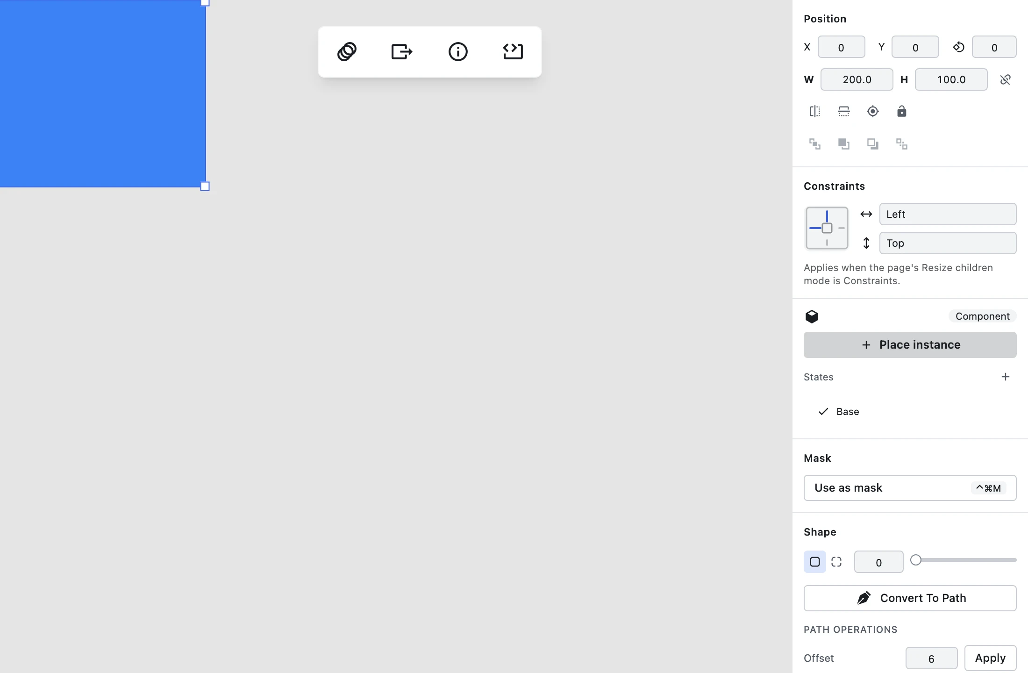Click the overlapping circles icon in floating toolbar
The width and height of the screenshot is (1028, 673).
[x=347, y=51]
